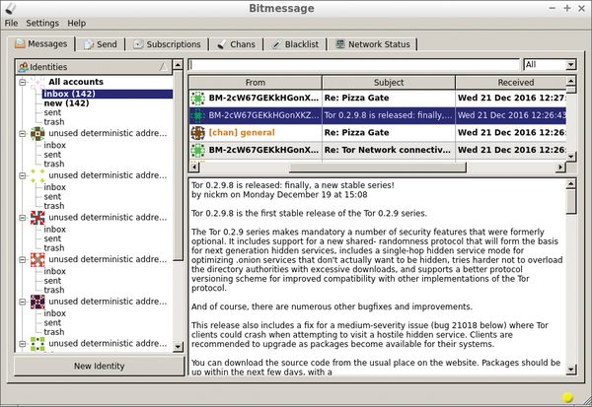This screenshot has width=592, height=407.
Task: Open the Blacklist tab
Action: 295,44
